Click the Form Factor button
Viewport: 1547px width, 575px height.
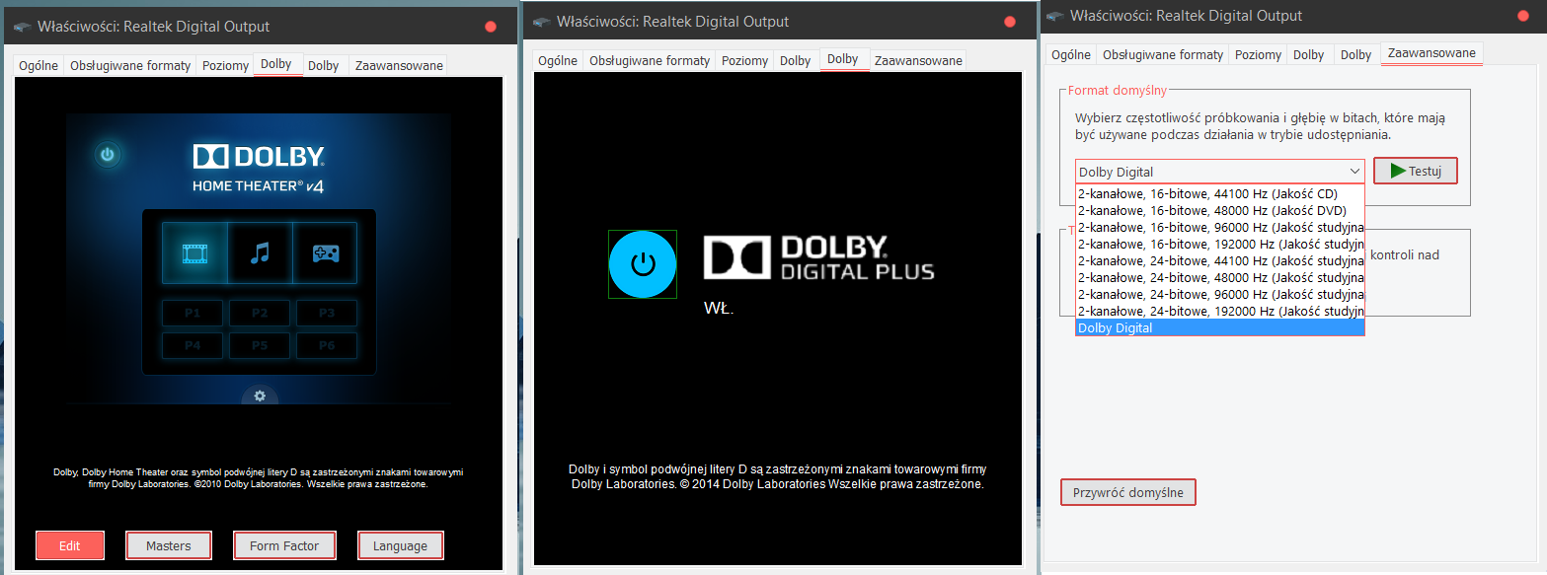(x=284, y=545)
